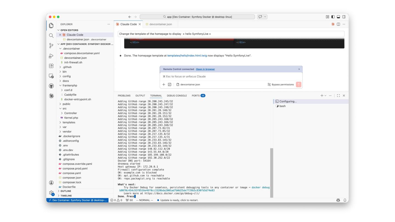Collapse the .devcontainer folder
The image size is (395, 222).
85,49
